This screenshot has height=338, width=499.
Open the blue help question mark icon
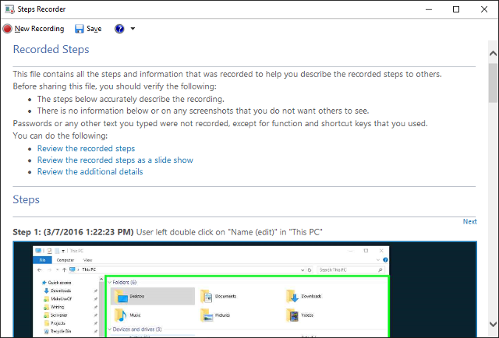tap(119, 29)
